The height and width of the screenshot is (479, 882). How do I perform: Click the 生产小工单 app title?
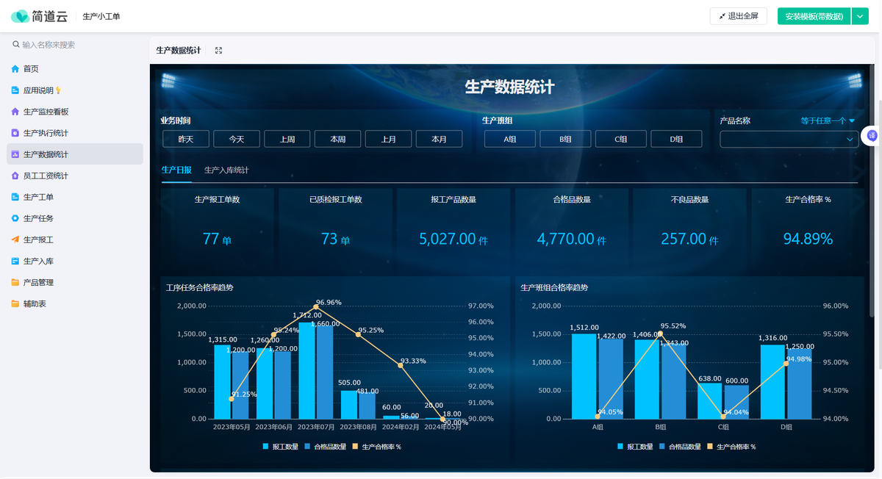(101, 16)
